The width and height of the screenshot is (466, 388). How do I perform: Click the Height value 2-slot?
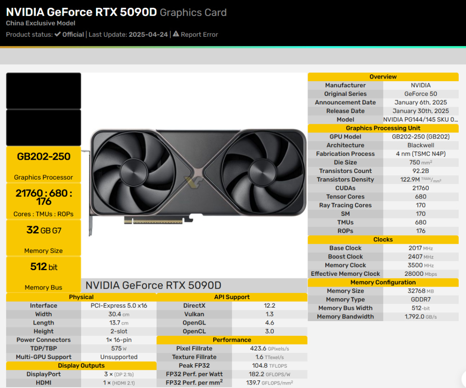119,331
